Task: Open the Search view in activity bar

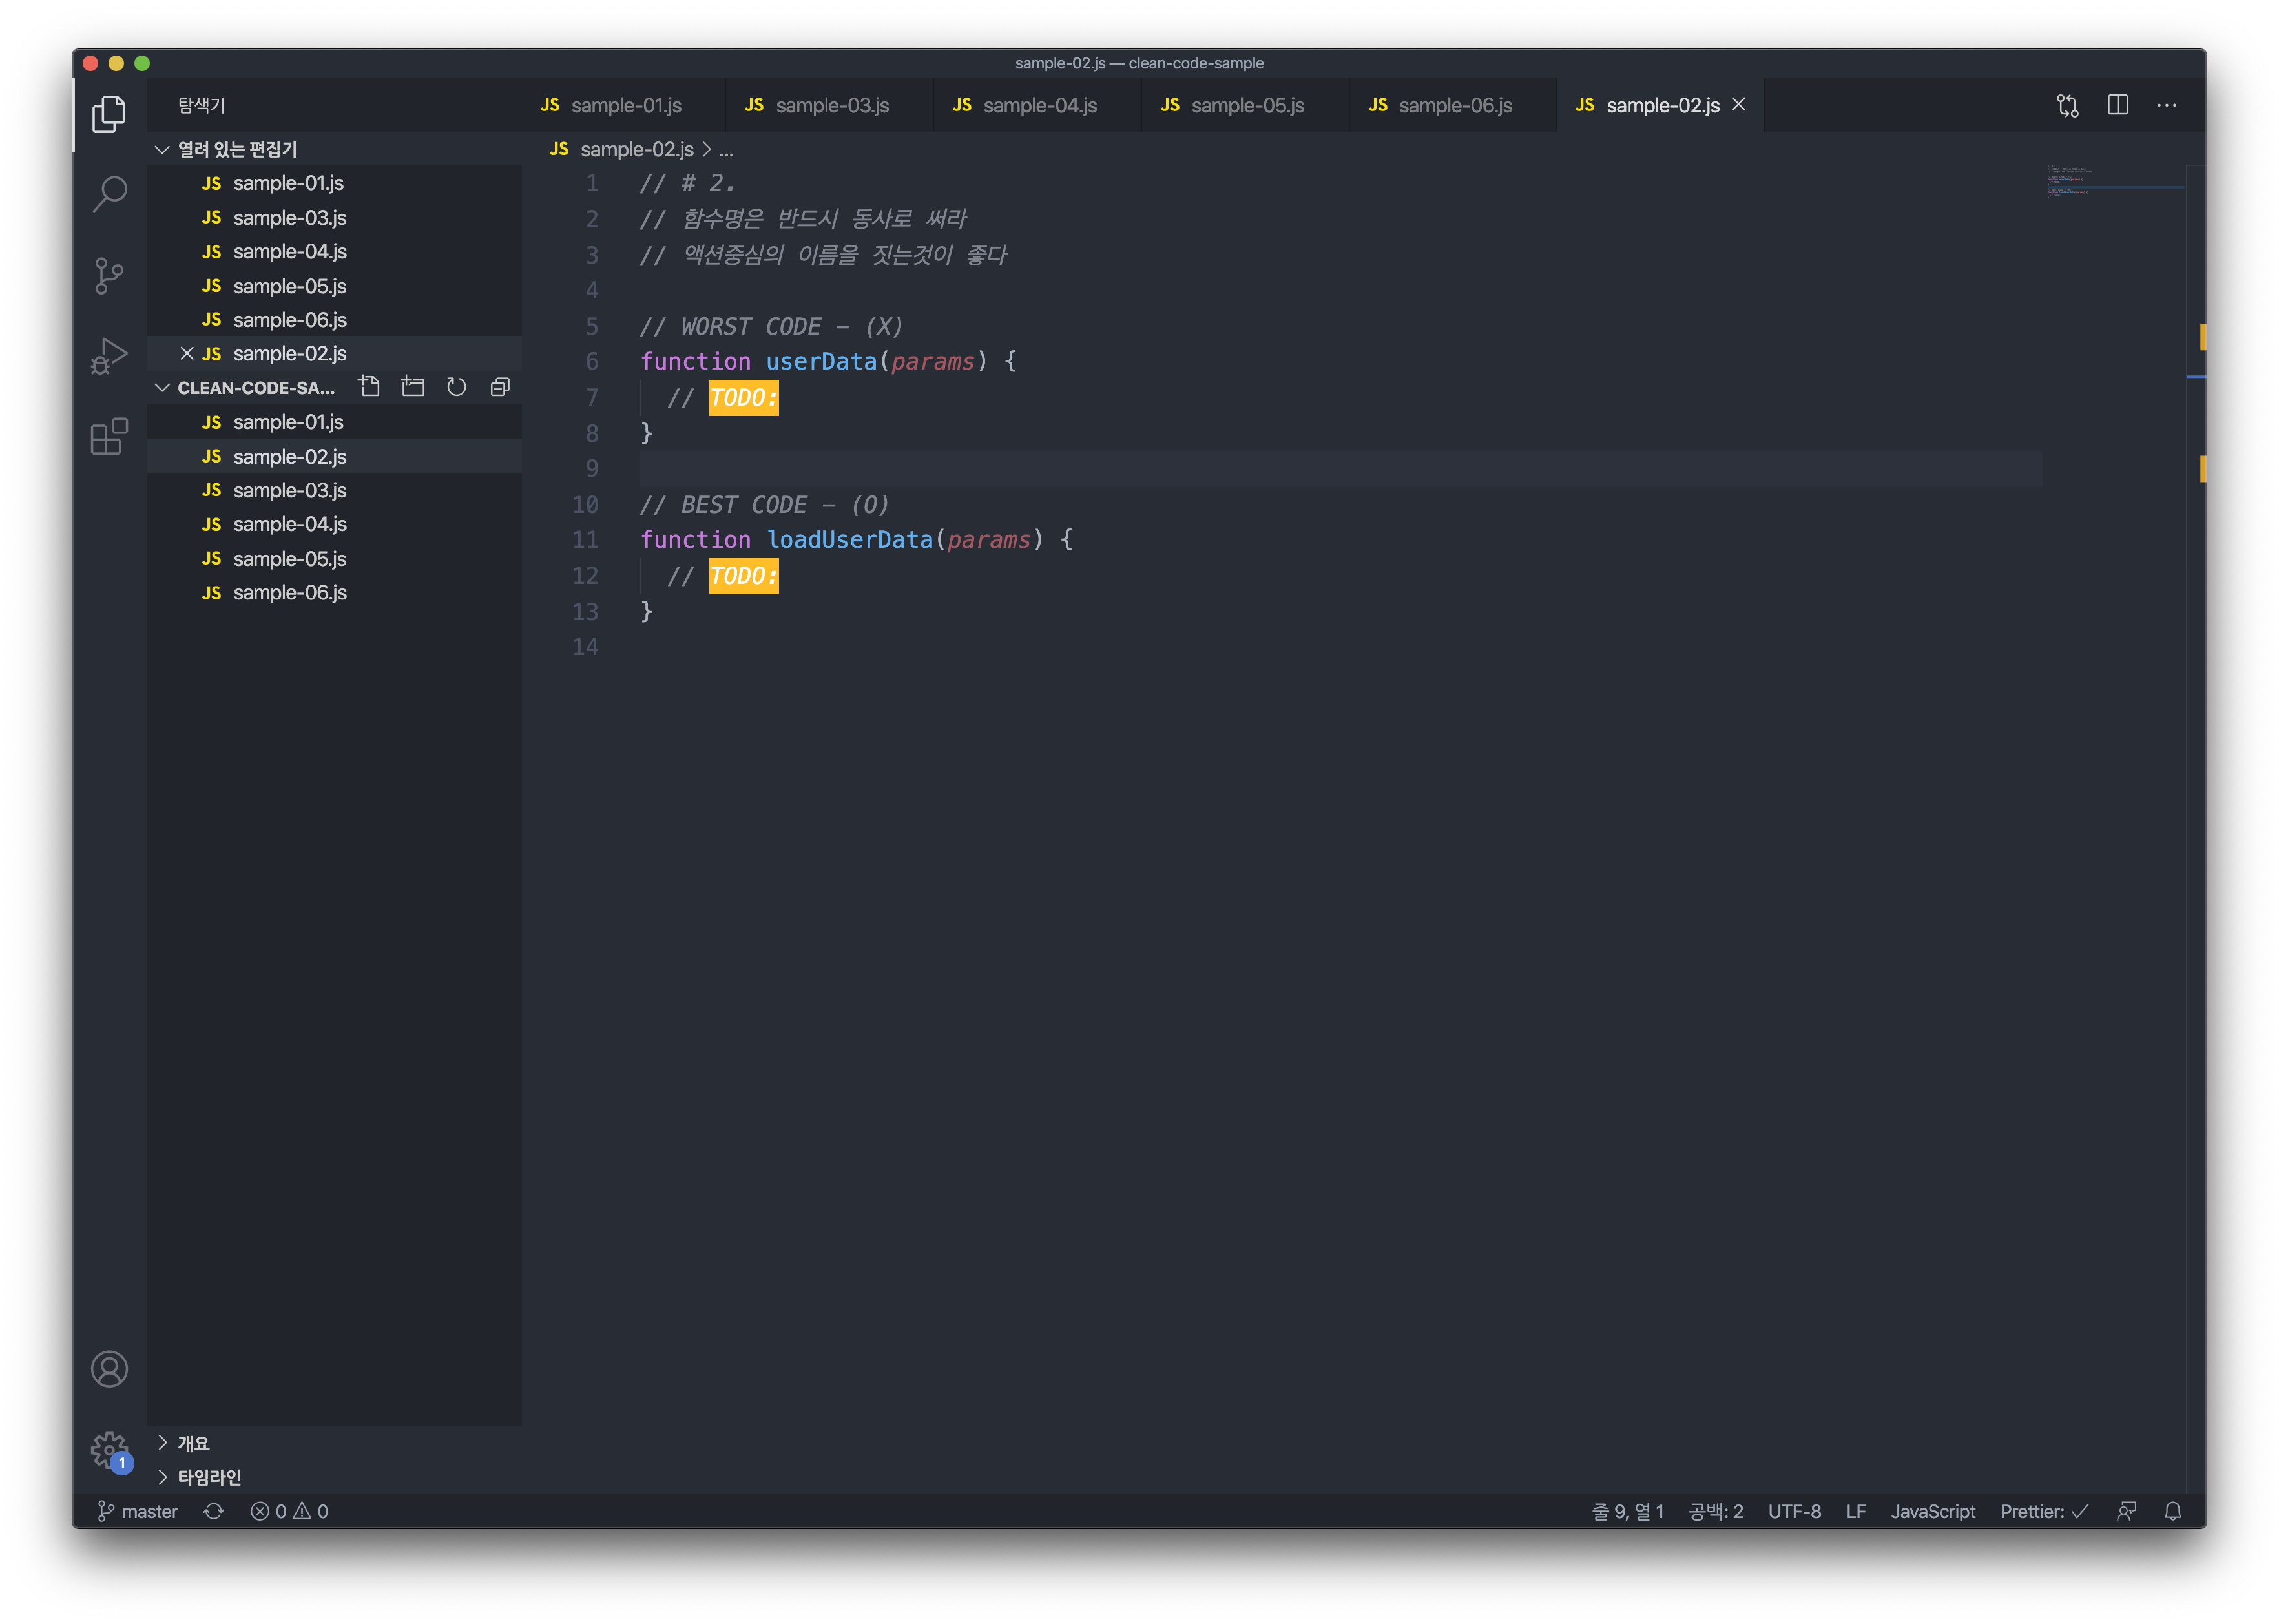Action: click(x=109, y=193)
